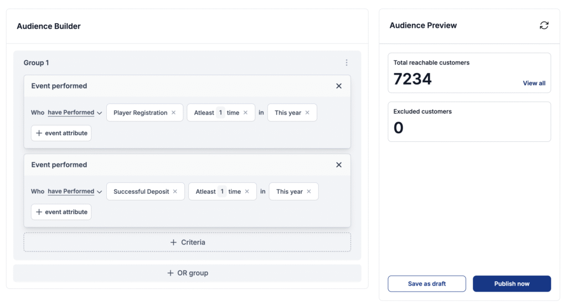Clear the Successful Deposit event chip
The image size is (567, 306).
(175, 192)
